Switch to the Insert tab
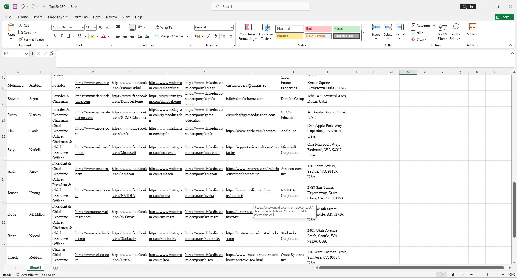The width and height of the screenshot is (517, 278). 38,17
